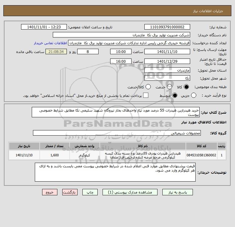Click the واحد شمارش column header
The height and width of the screenshot is (227, 235).
85,146
